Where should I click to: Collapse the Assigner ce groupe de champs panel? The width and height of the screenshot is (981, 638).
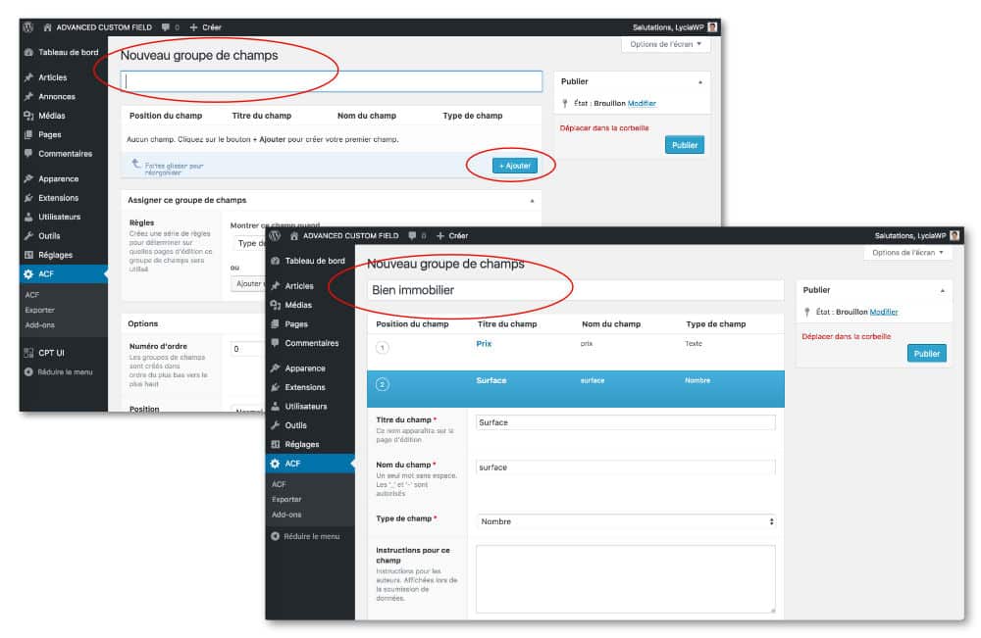533,200
